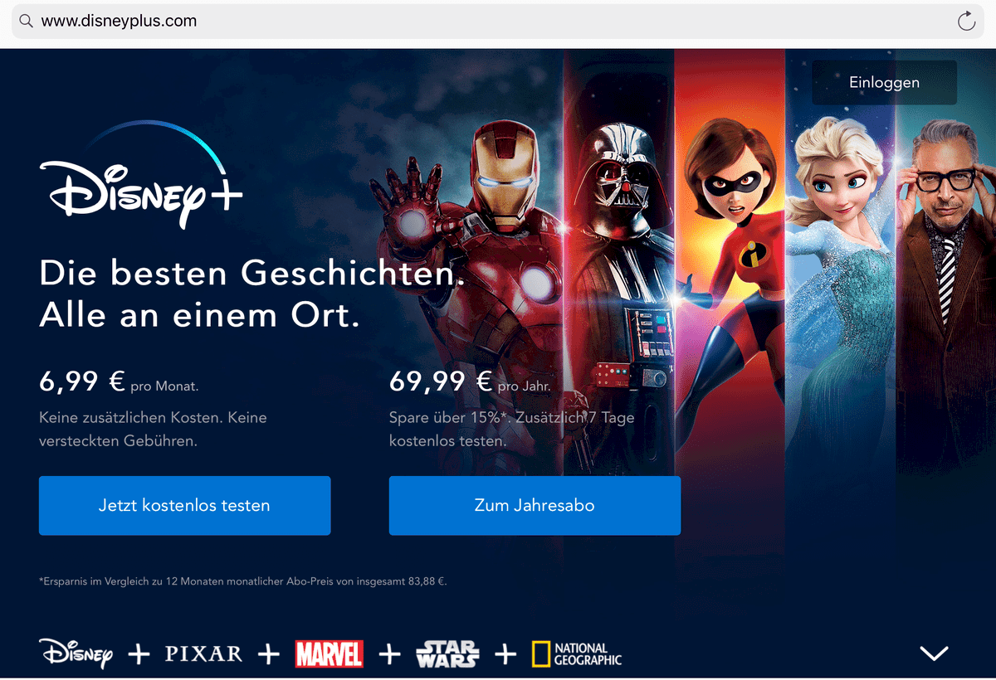
Task: Click Jetzt kostenlos testen button
Action: click(184, 505)
